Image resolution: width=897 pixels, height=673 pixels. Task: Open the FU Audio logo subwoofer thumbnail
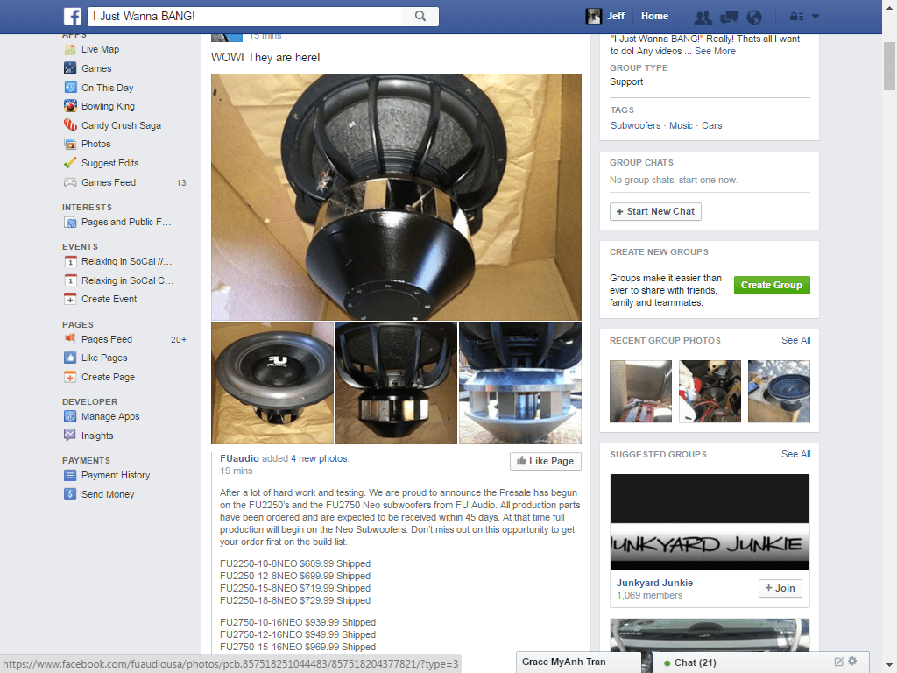tap(272, 384)
